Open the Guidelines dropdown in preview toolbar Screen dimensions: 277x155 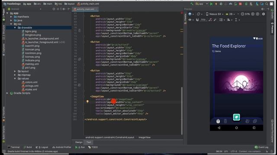pyautogui.click(x=237, y=20)
